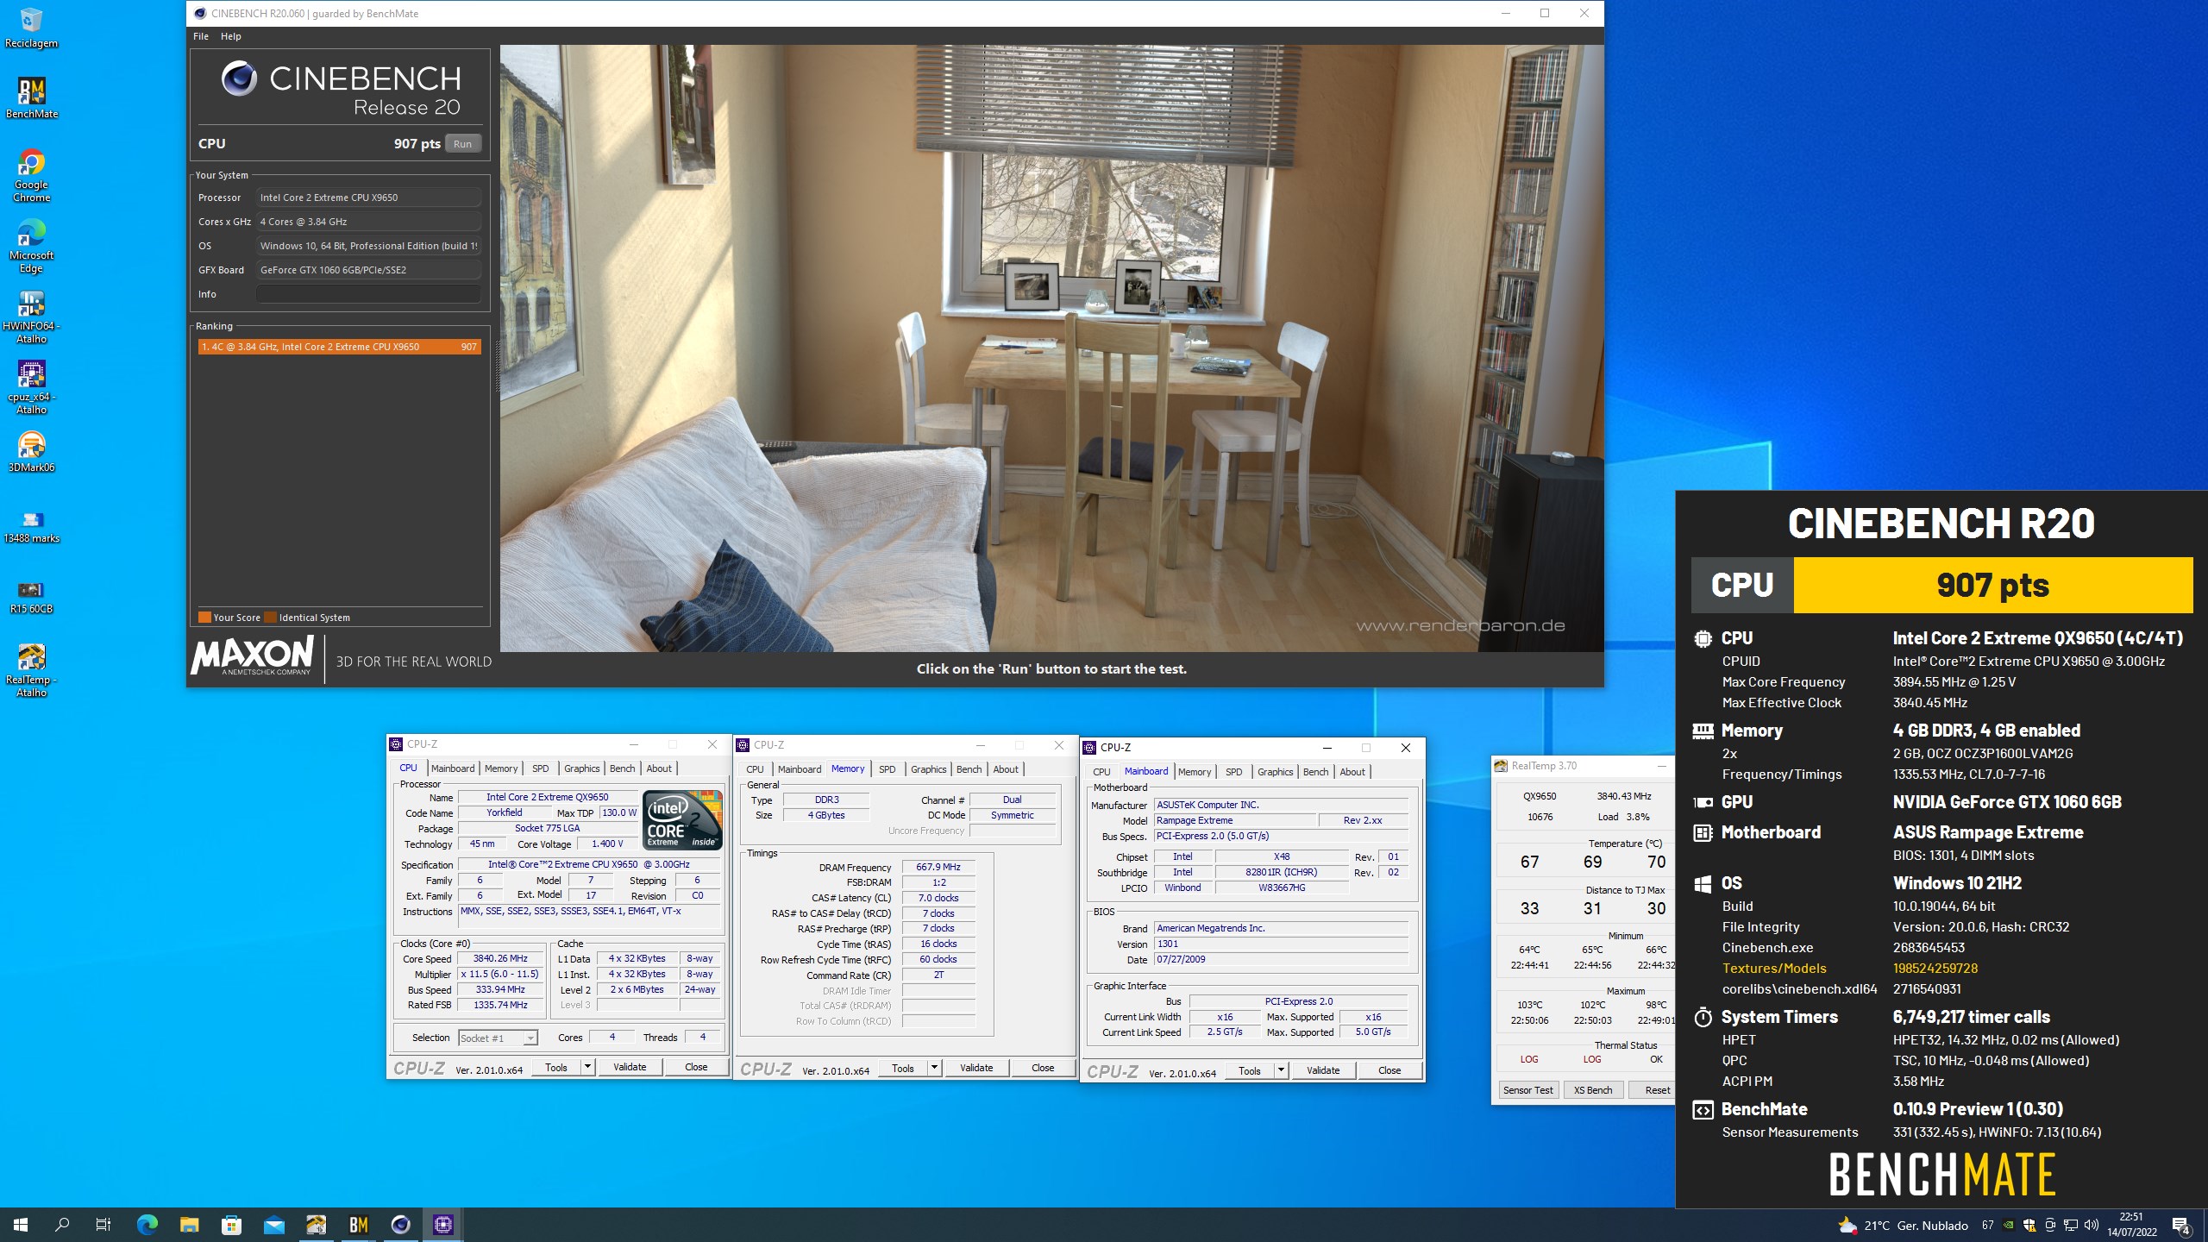Open the Microsoft Edge desktop shortcut
Screen dimensions: 2208x1242
[x=31, y=247]
